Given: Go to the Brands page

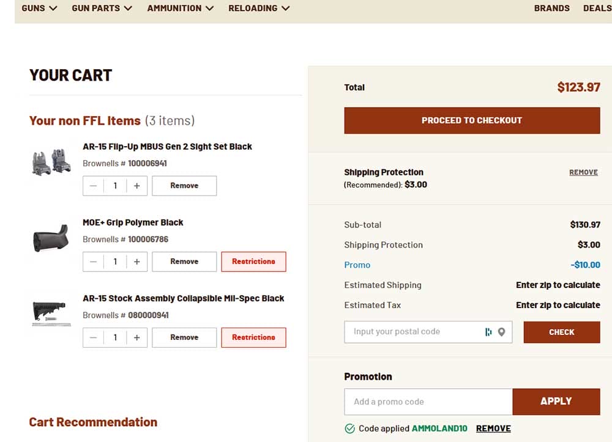Looking at the screenshot, I should tap(551, 9).
